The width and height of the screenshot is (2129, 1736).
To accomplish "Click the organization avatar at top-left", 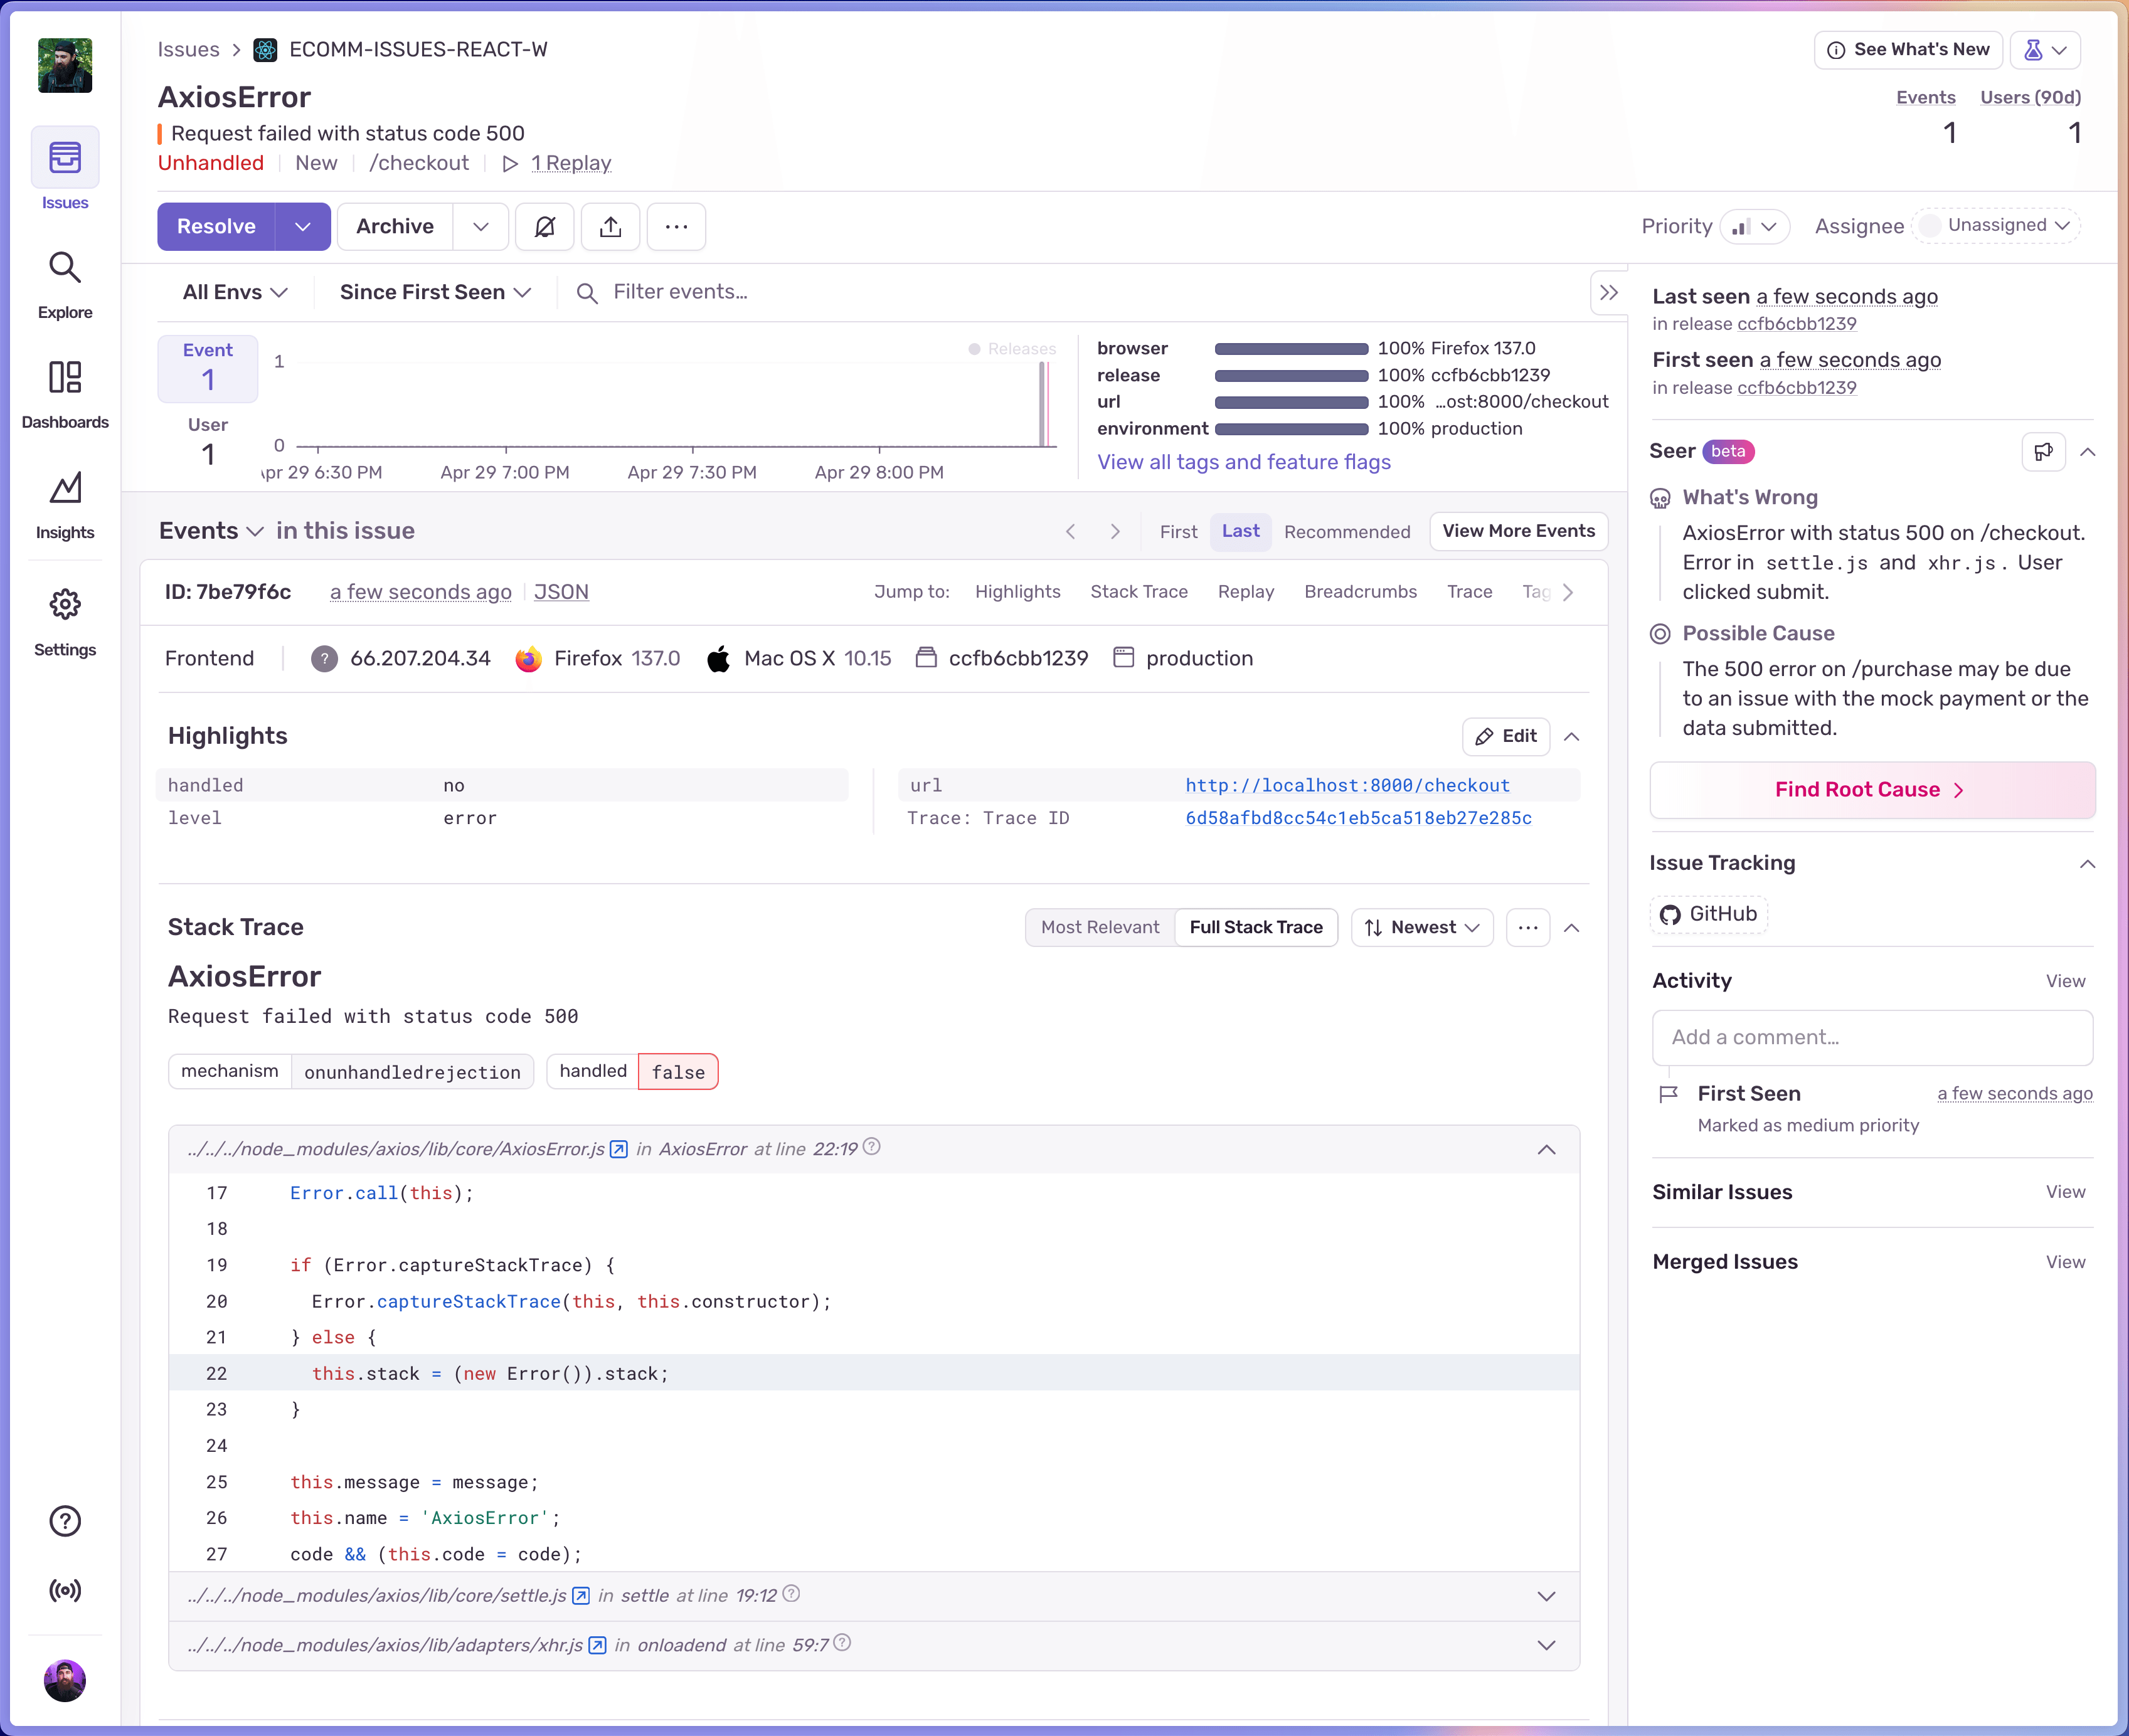I will click(65, 65).
